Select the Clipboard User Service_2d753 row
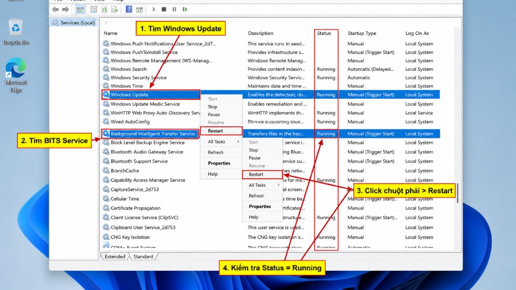The height and width of the screenshot is (290, 516). pos(270,227)
